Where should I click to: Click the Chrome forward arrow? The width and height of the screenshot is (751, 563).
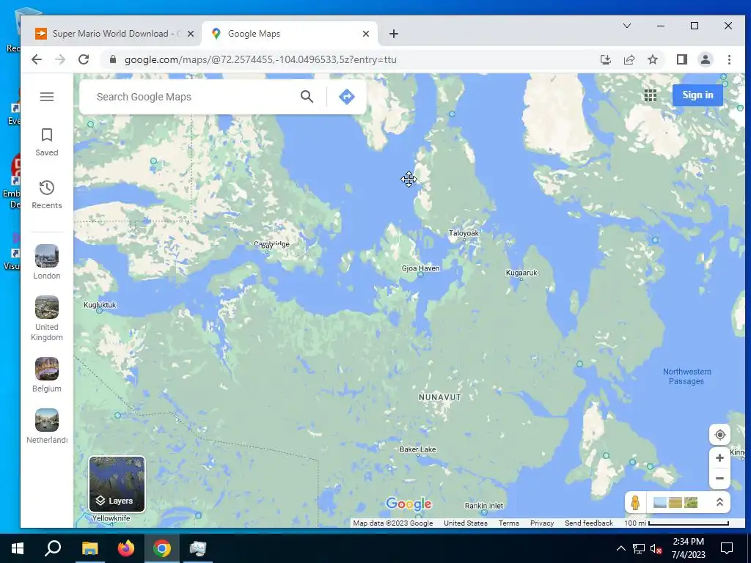[x=60, y=59]
